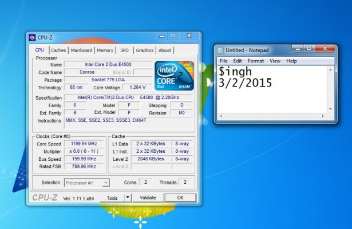Click Notepad vertical scrollbar down arrow

(x=330, y=109)
